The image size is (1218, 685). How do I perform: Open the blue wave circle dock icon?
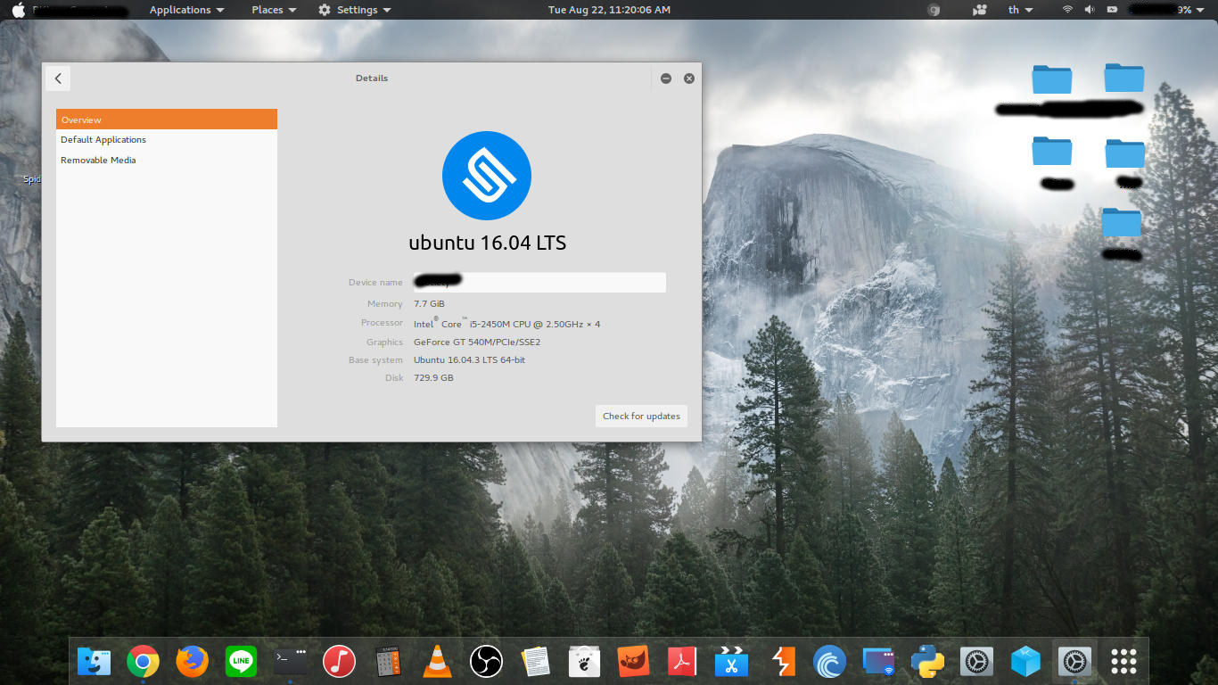pos(830,662)
